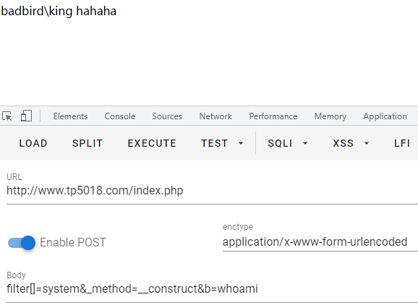Switch to the Console tab

click(x=120, y=116)
